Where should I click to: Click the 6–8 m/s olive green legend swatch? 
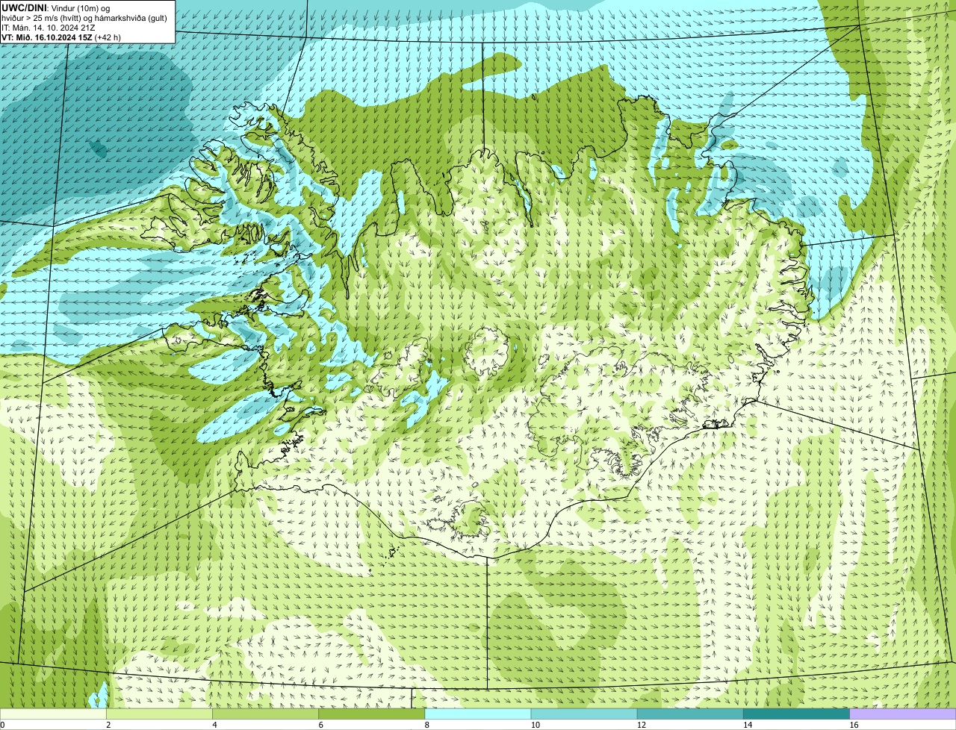click(x=371, y=714)
